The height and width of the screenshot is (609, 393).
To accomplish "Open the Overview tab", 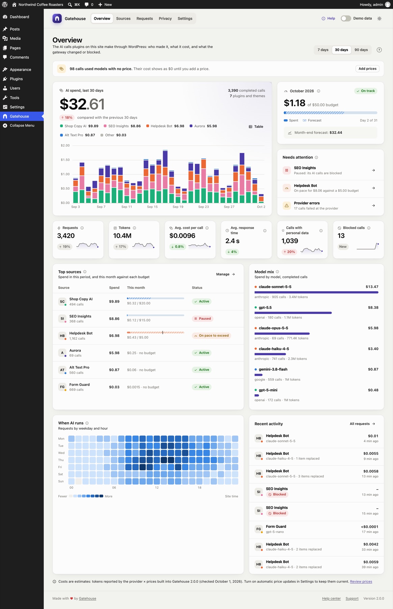I will point(102,19).
